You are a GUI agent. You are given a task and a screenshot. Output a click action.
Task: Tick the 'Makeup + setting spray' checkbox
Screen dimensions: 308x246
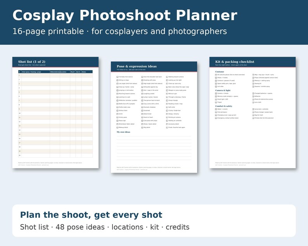pos(253,81)
